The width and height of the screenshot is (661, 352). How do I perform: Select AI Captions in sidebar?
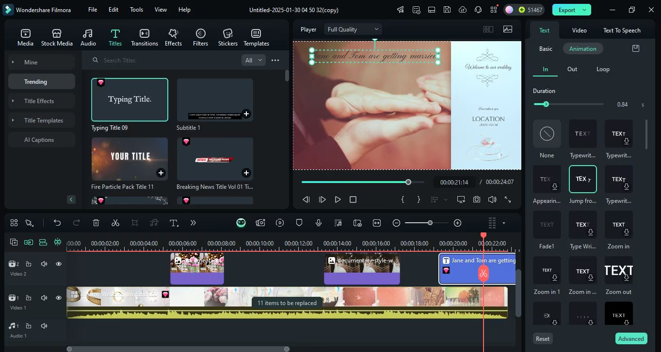pyautogui.click(x=42, y=140)
